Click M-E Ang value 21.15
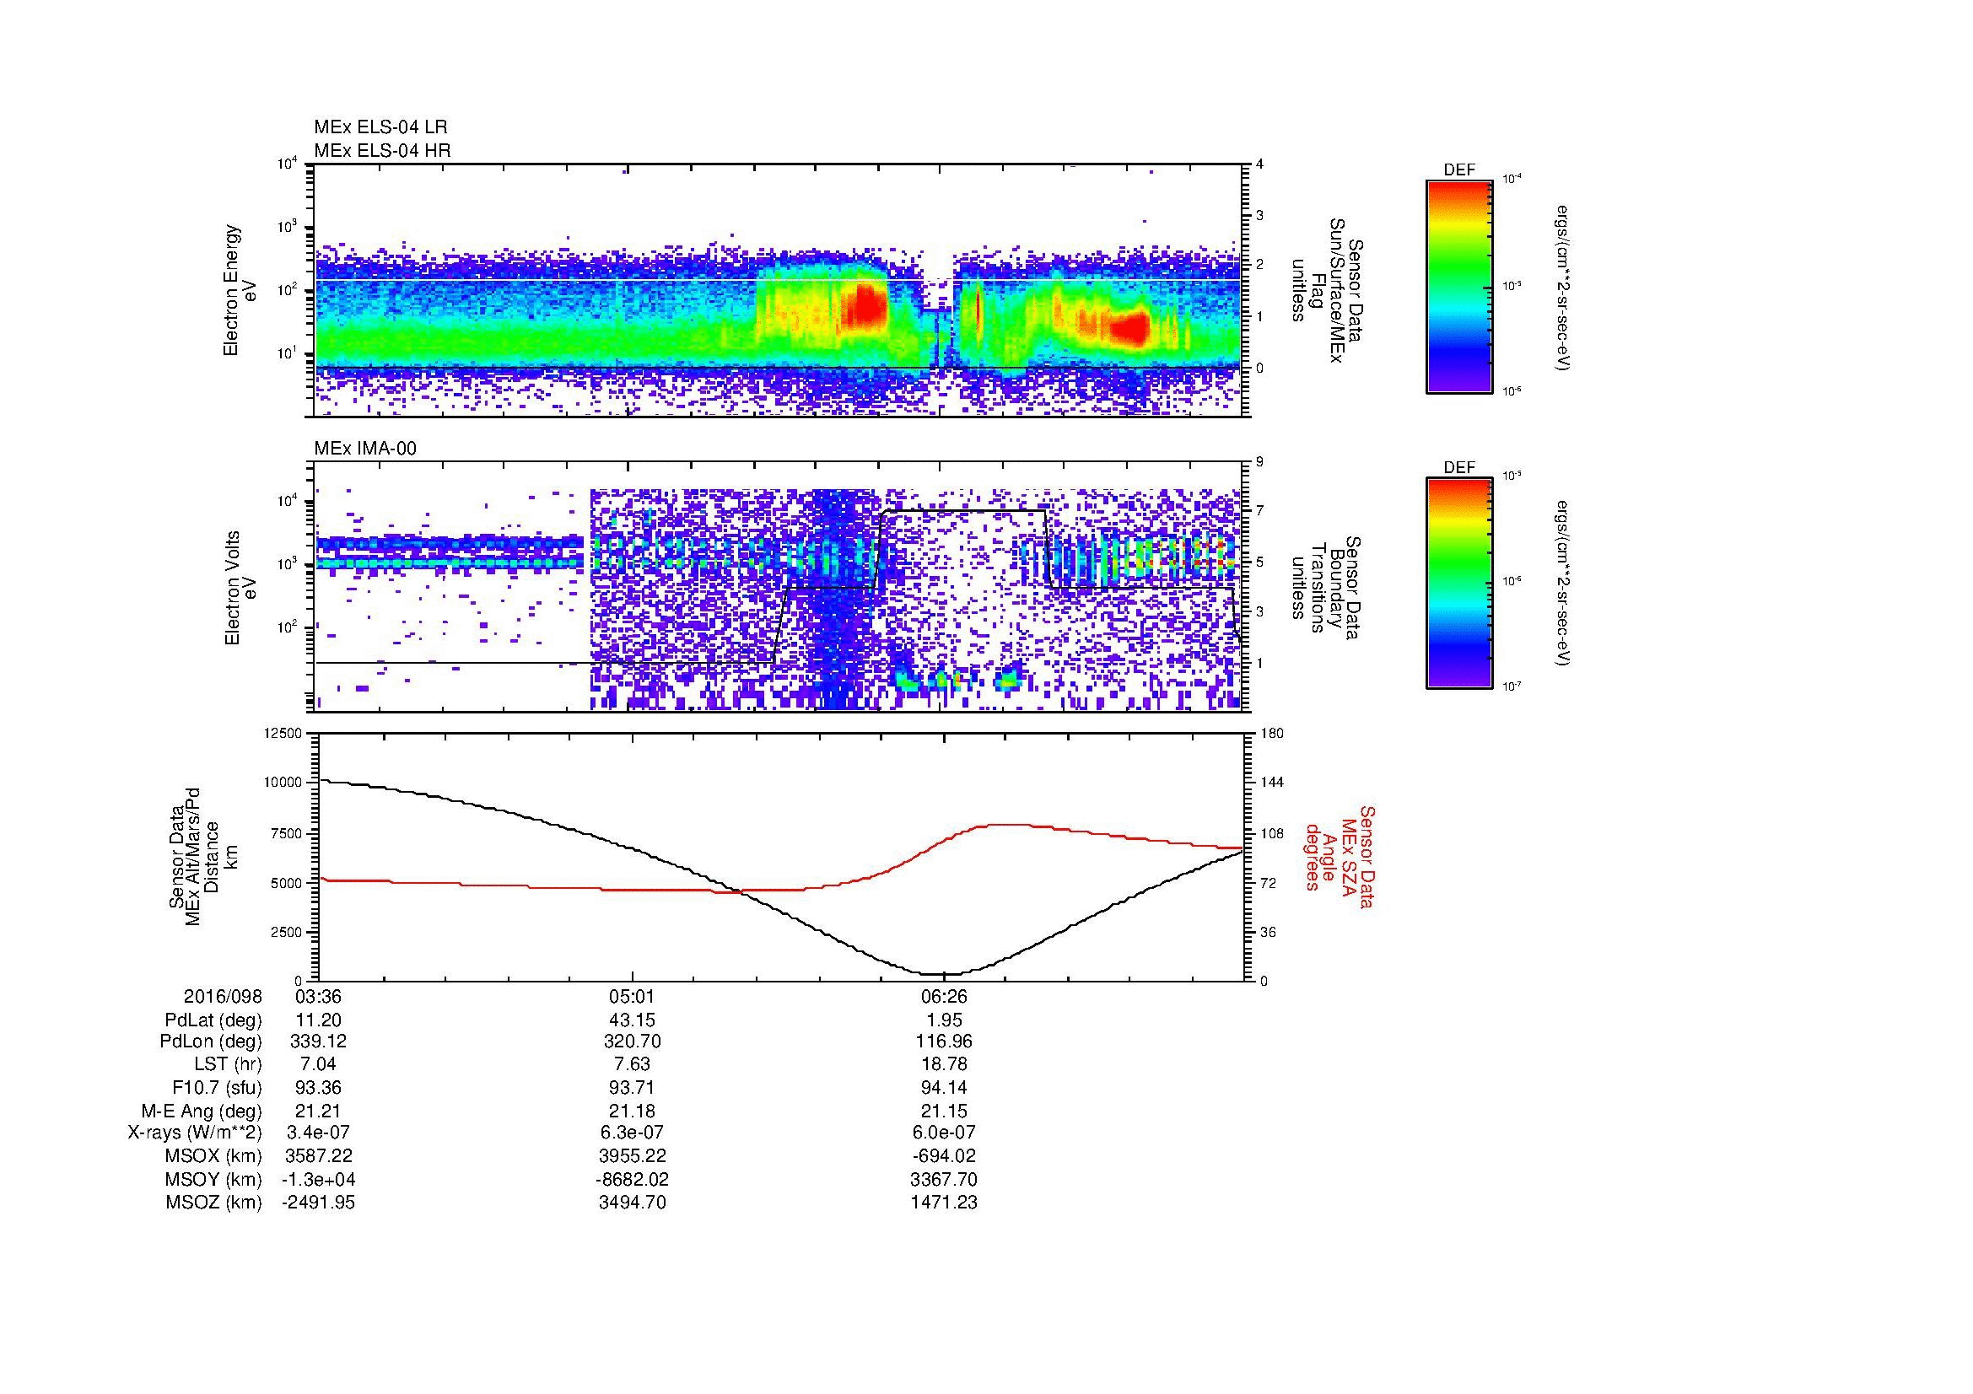The width and height of the screenshot is (1973, 1394). [944, 1111]
